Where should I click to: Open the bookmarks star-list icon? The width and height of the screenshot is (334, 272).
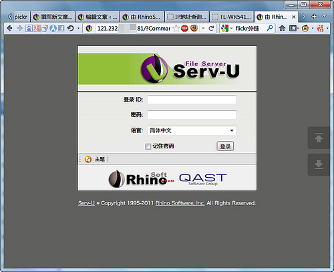293,28
